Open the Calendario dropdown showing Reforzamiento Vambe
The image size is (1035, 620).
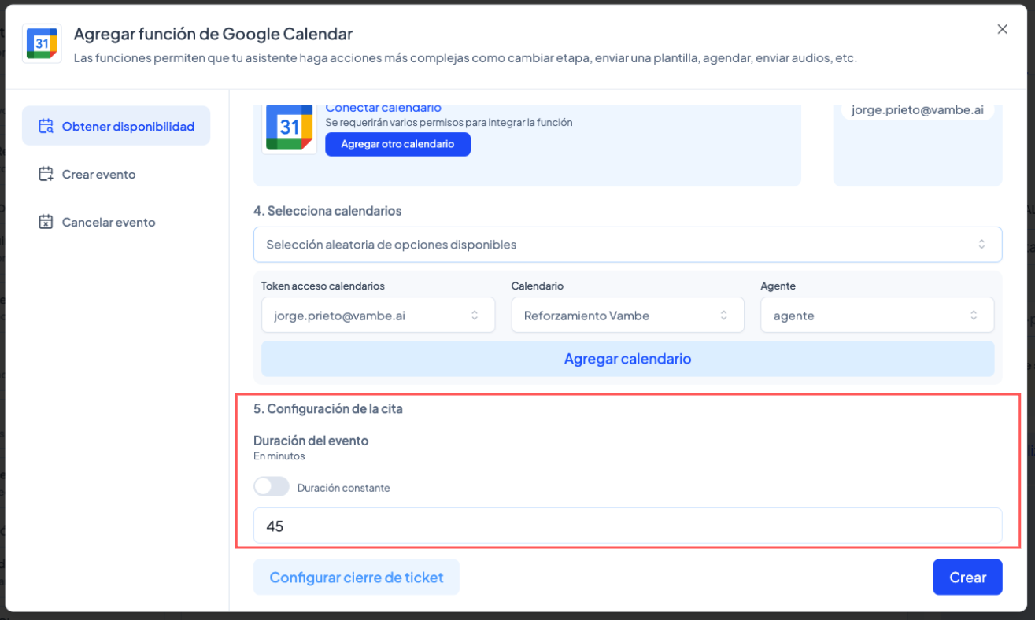(x=627, y=315)
